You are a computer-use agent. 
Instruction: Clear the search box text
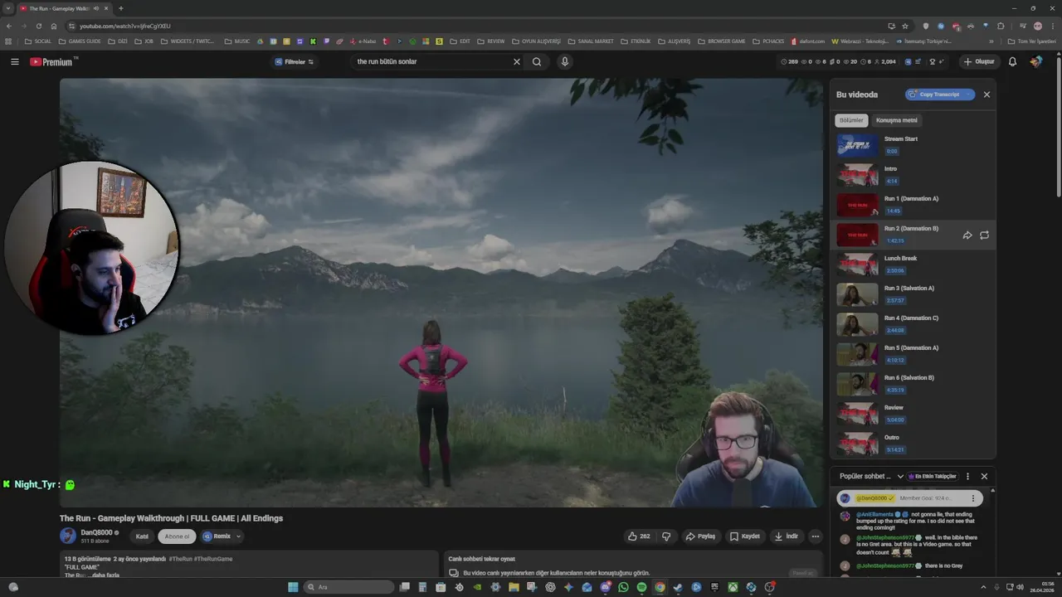click(x=516, y=61)
